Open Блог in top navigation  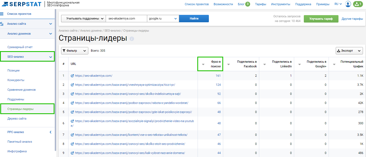[x=241, y=4]
